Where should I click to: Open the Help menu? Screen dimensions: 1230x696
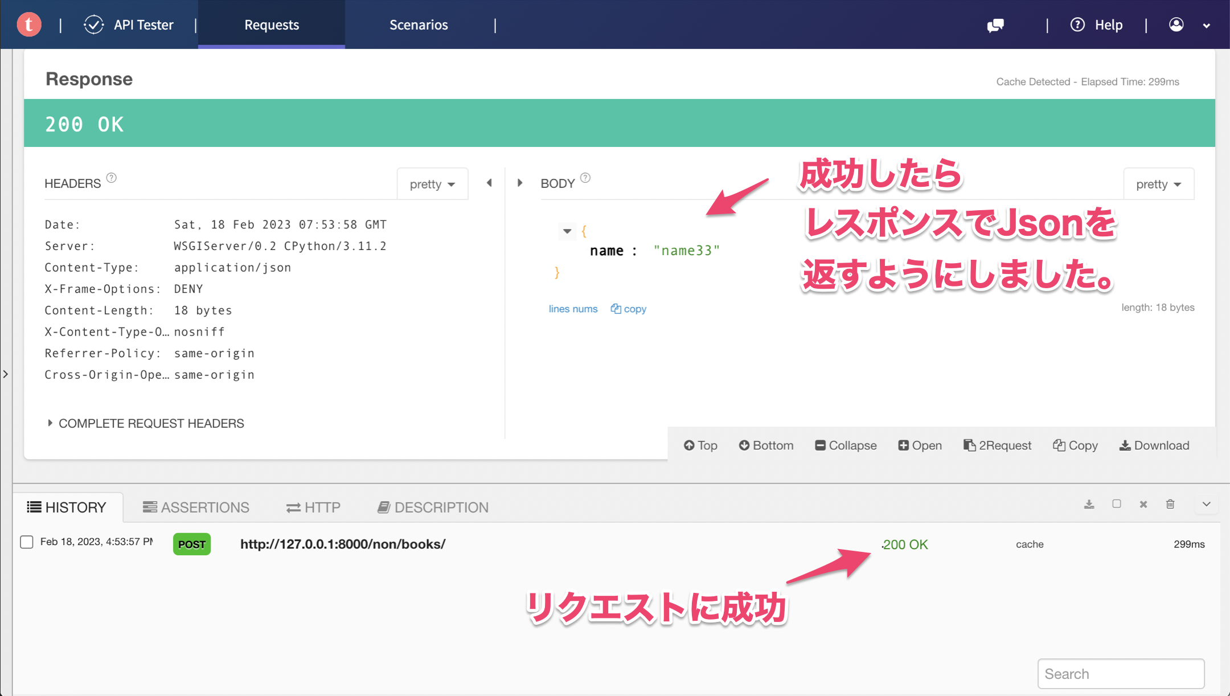[1097, 24]
